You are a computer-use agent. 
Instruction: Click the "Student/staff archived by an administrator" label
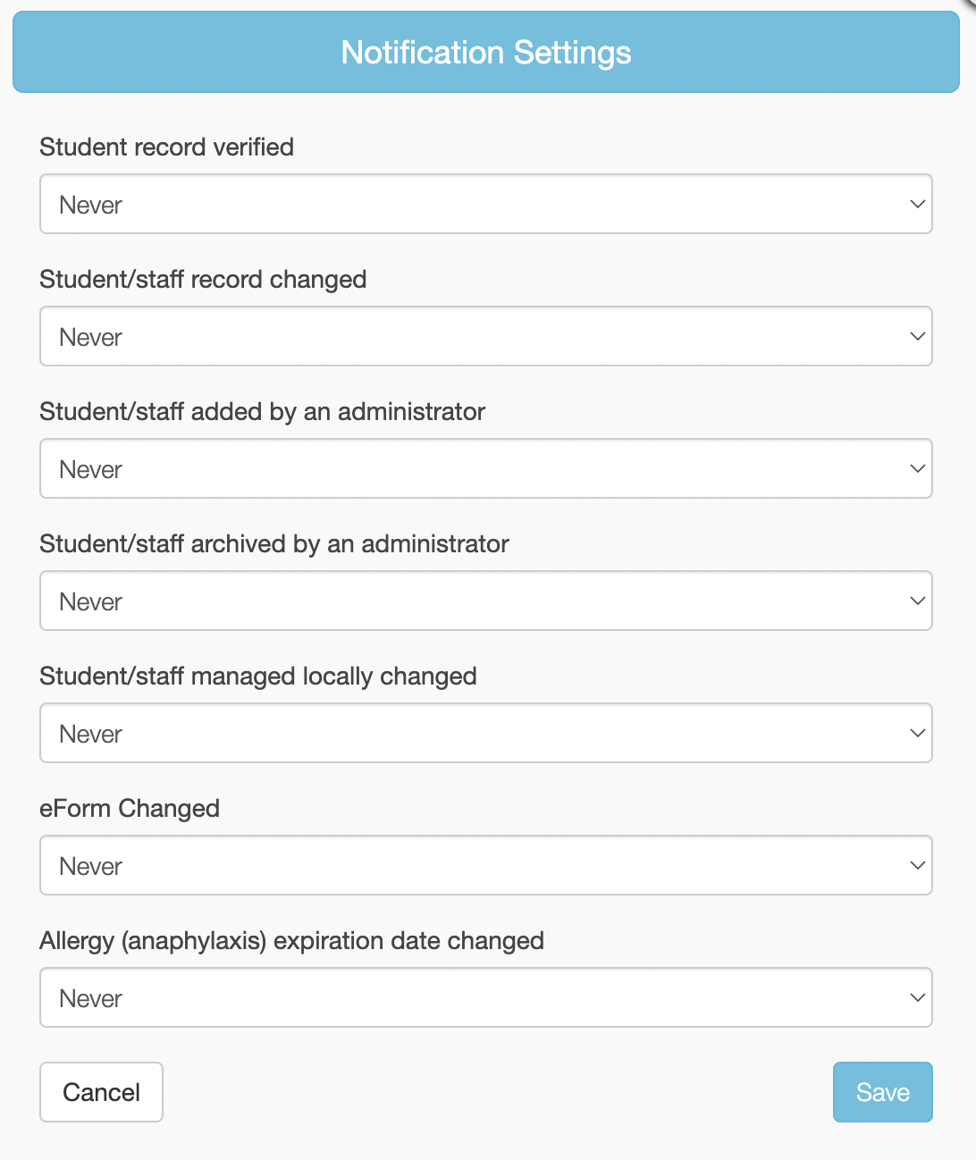(274, 543)
